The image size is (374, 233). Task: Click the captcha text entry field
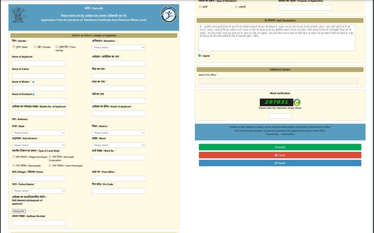point(280,116)
